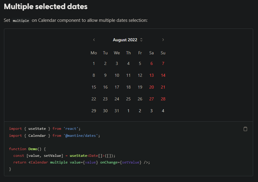Click the 'Fr' weekday header
The height and width of the screenshot is (182, 258).
[x=140, y=53]
